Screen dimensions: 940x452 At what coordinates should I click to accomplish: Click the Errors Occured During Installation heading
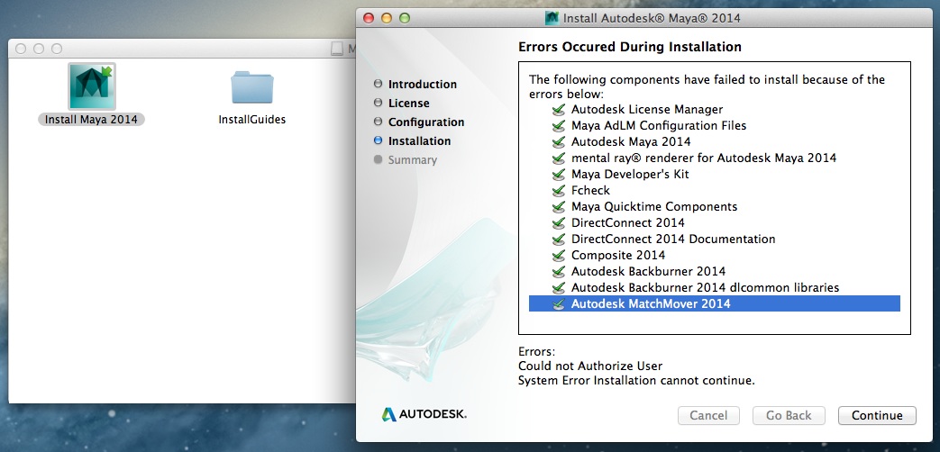(x=630, y=47)
